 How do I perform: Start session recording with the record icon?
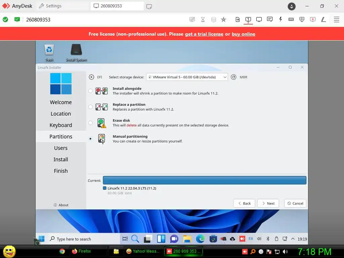point(313,19)
